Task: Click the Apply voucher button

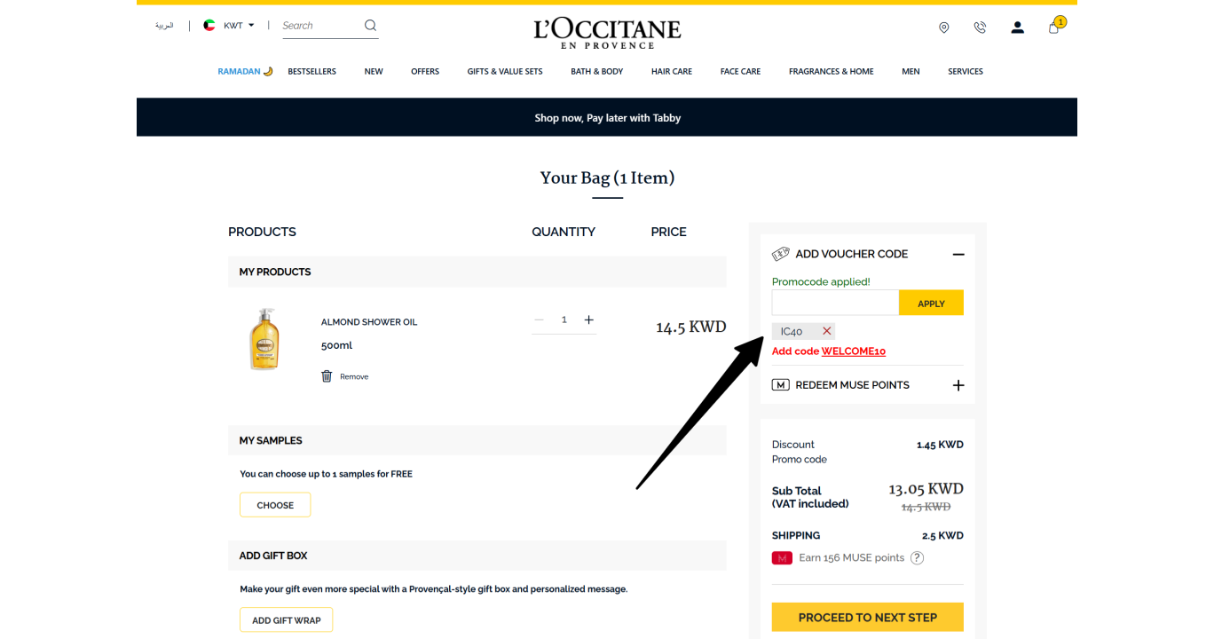Action: coord(931,303)
